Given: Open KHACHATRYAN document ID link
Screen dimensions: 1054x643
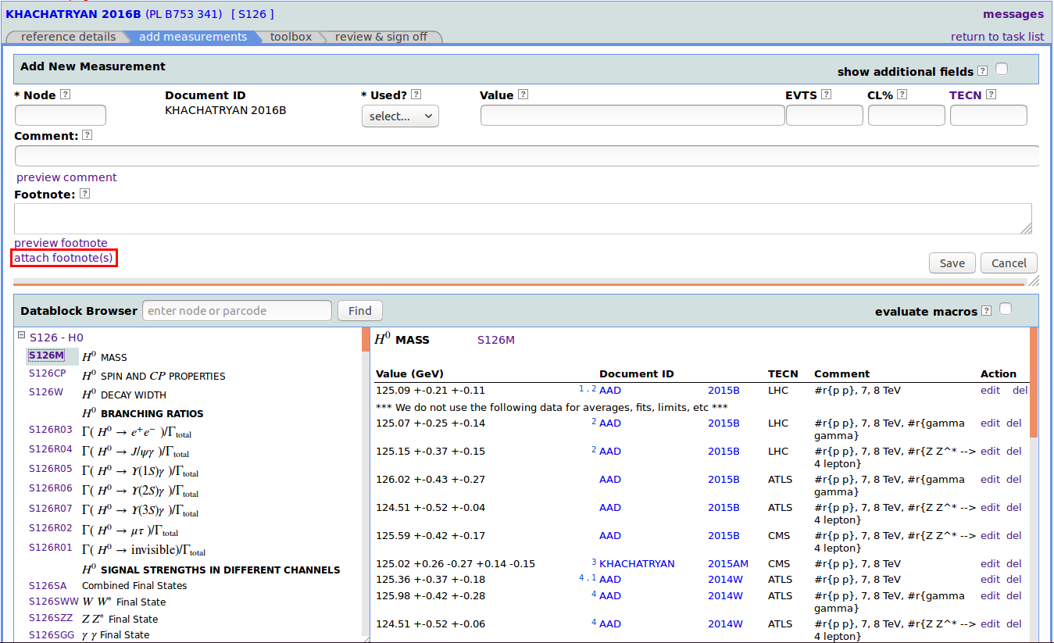Looking at the screenshot, I should click(x=637, y=563).
